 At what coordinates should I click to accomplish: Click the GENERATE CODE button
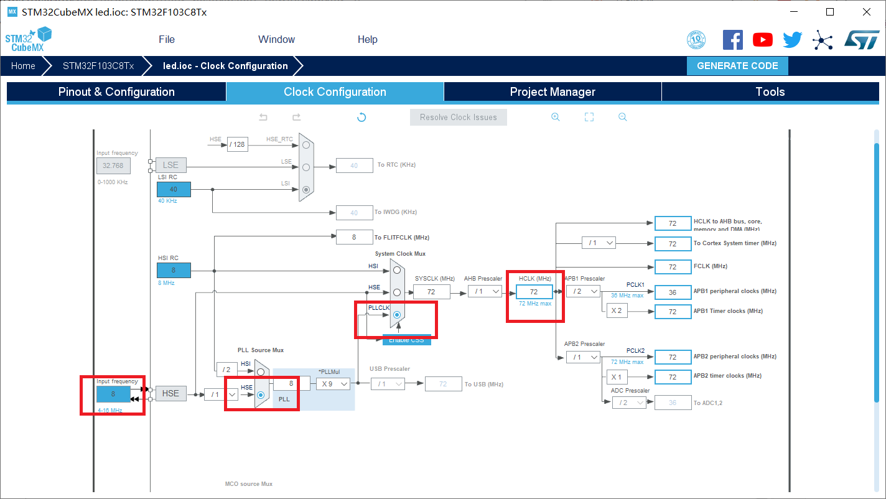click(737, 66)
